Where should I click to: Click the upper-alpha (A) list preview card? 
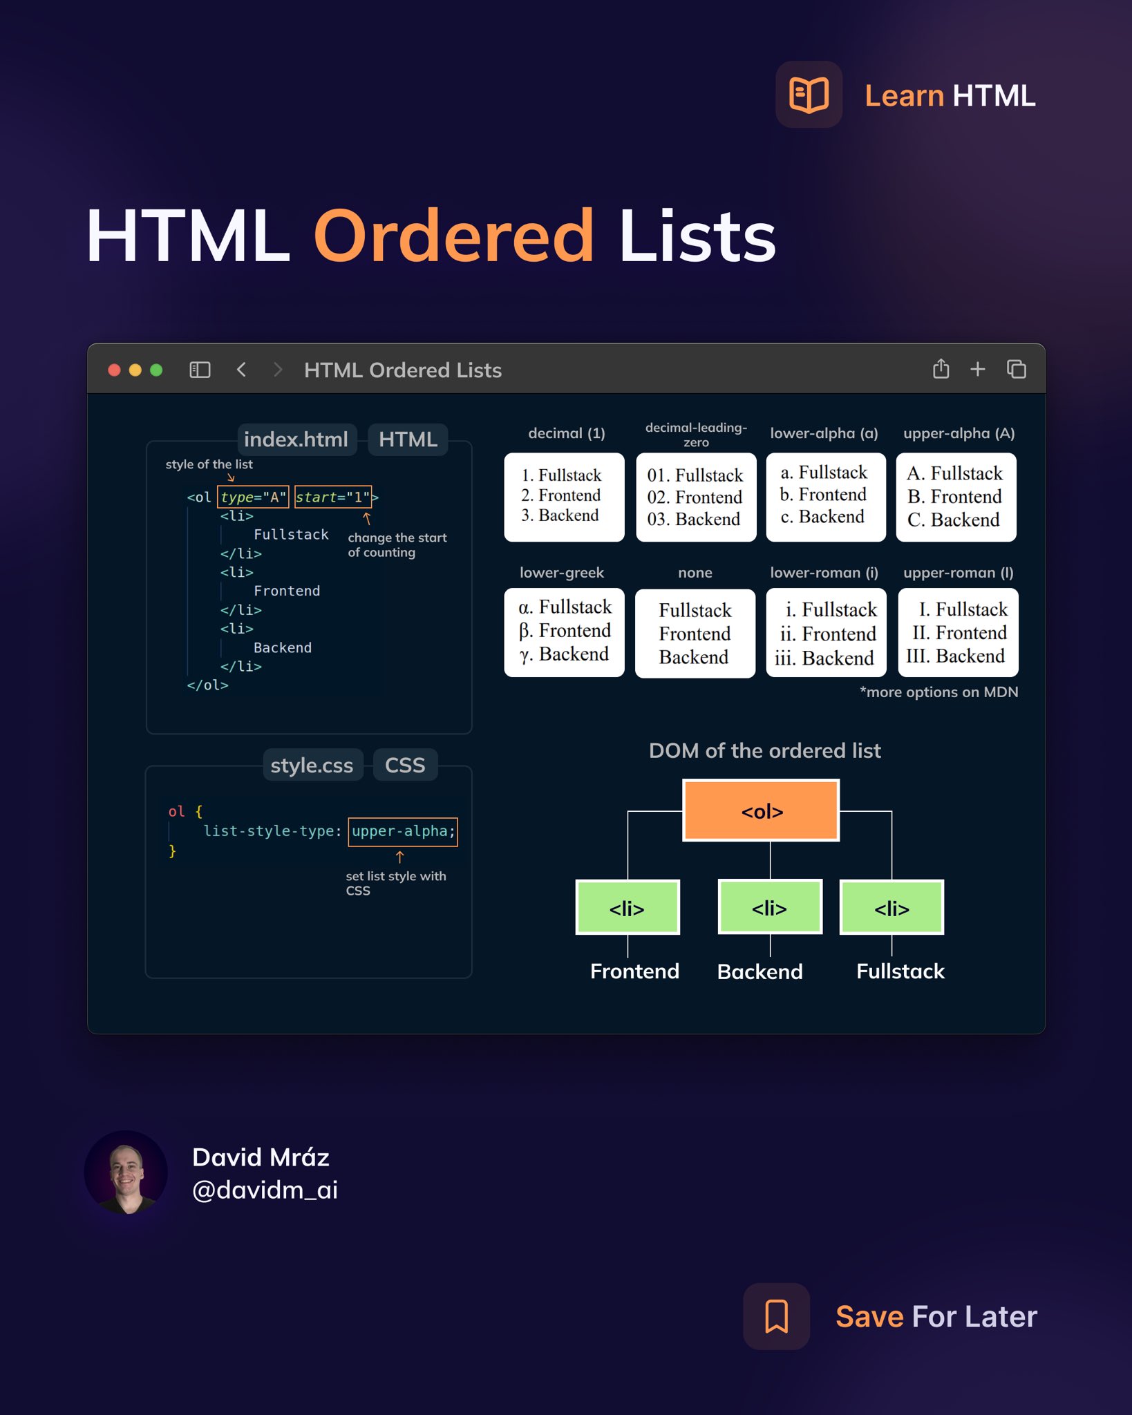pyautogui.click(x=956, y=497)
